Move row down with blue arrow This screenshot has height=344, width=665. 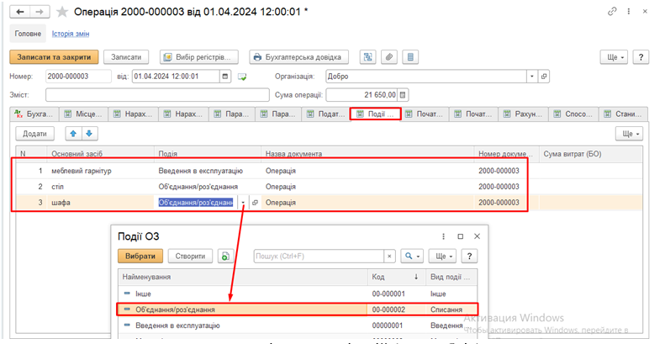click(x=89, y=134)
